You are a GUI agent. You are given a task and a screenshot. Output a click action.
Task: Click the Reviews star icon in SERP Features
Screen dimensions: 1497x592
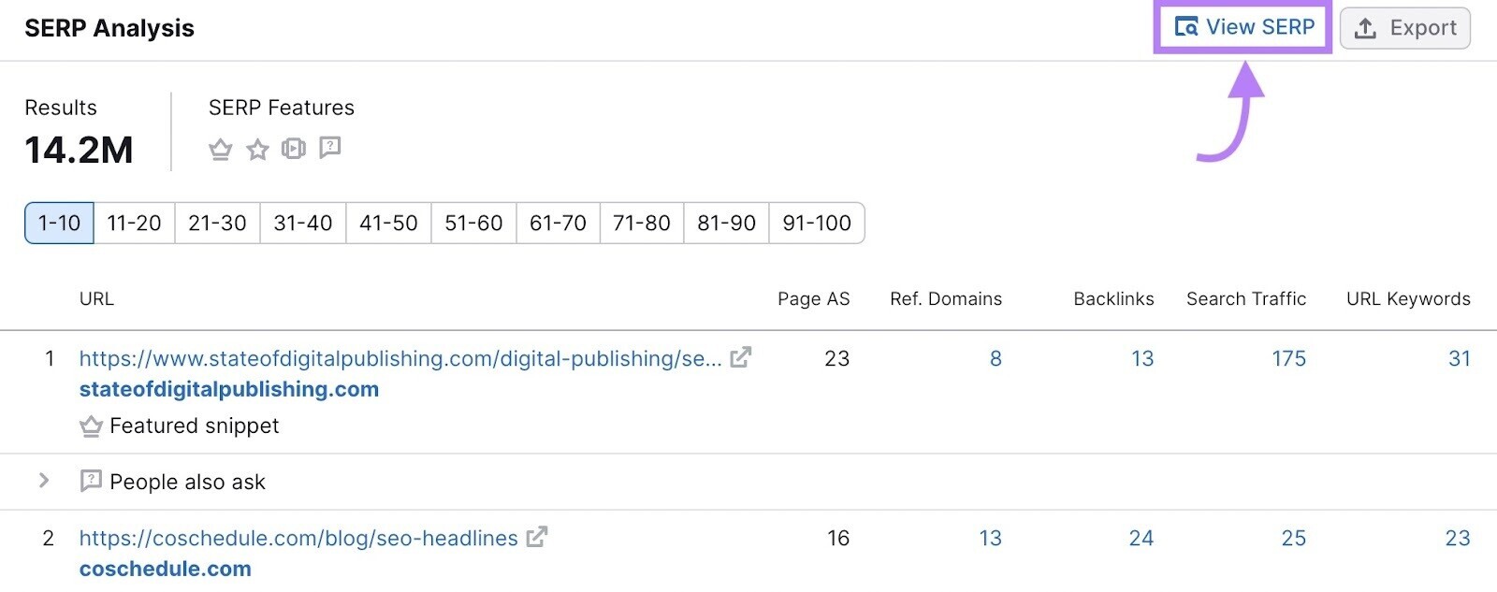pos(257,149)
